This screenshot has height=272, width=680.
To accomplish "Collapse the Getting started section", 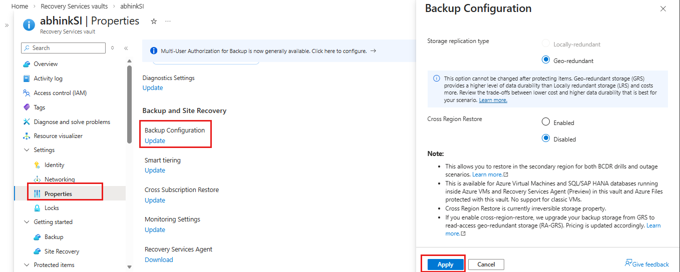I will [x=27, y=222].
